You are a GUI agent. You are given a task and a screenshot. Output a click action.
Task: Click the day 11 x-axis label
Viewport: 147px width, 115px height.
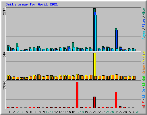[x=52, y=112]
